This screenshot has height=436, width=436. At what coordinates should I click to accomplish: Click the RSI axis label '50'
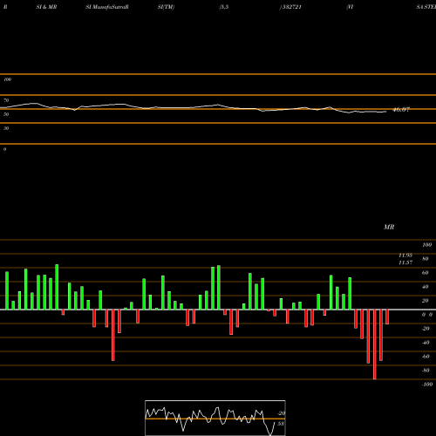[6, 114]
